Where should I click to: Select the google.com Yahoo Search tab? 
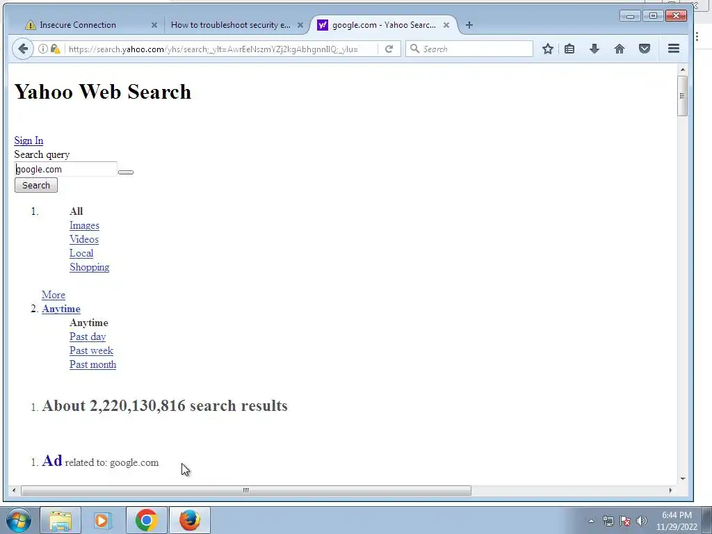coord(384,25)
